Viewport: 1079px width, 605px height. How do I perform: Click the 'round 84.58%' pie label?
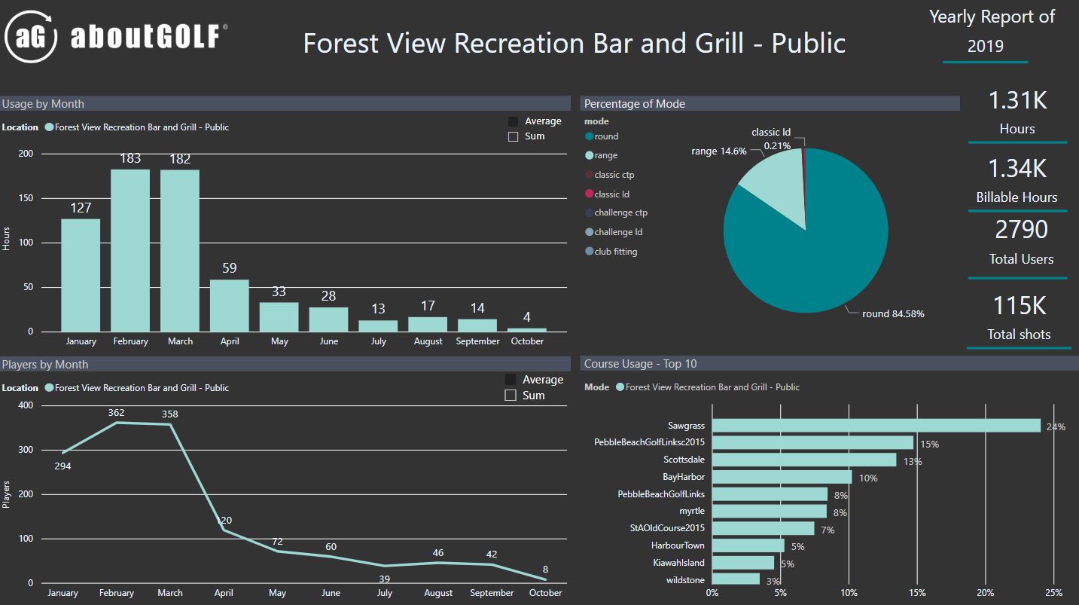click(x=893, y=313)
